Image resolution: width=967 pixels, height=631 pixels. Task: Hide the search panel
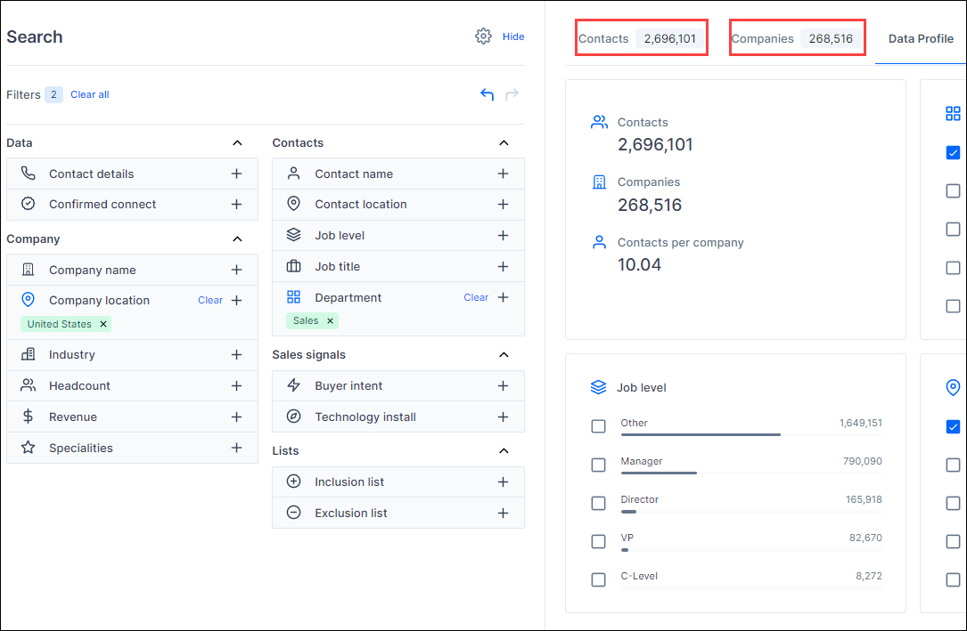[513, 36]
